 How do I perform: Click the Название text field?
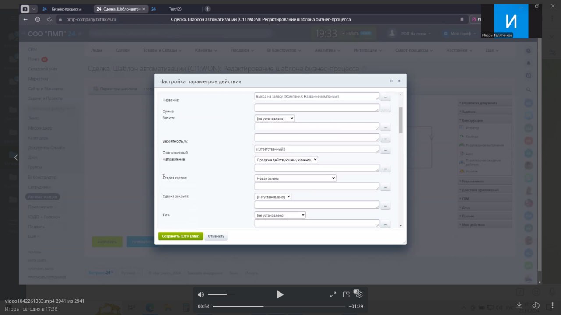316,96
